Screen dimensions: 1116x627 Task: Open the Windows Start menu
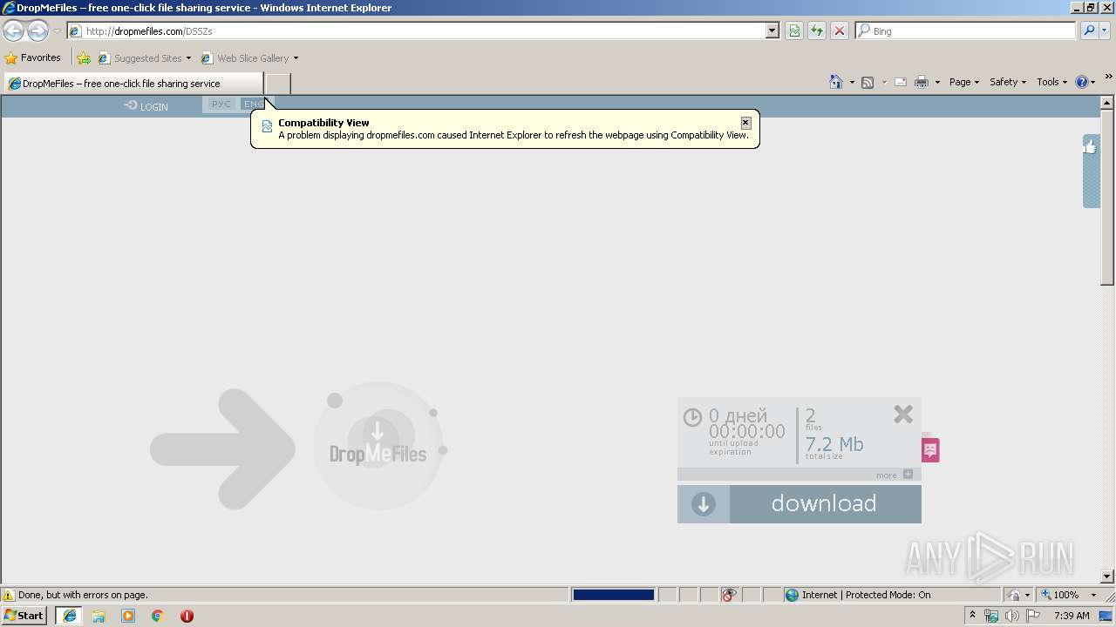24,616
